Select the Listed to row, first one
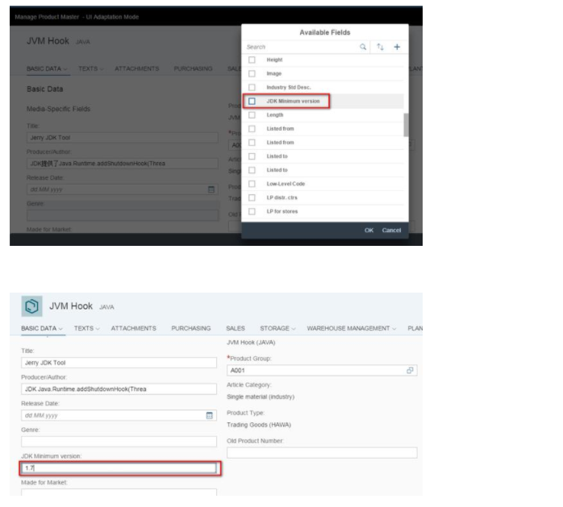 pos(323,156)
